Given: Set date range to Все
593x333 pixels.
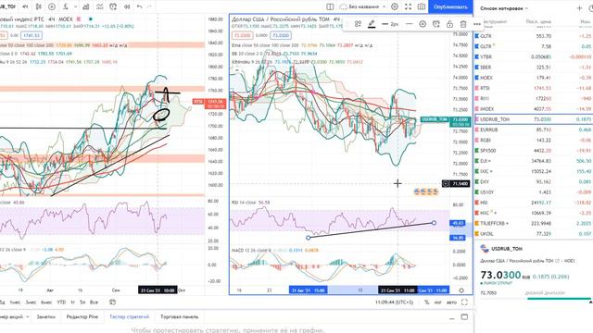Looking at the screenshot, I should pyautogui.click(x=95, y=302).
